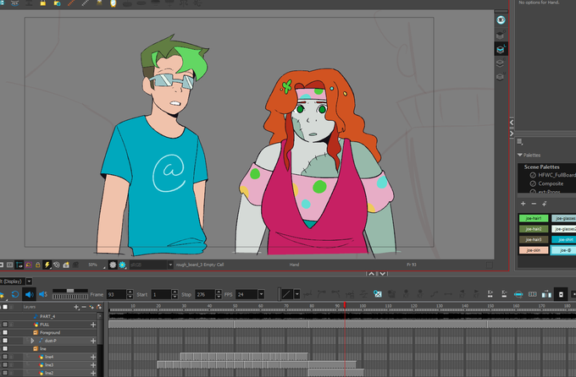
Task: Click the render view gear flower icon
Action: [x=113, y=265]
